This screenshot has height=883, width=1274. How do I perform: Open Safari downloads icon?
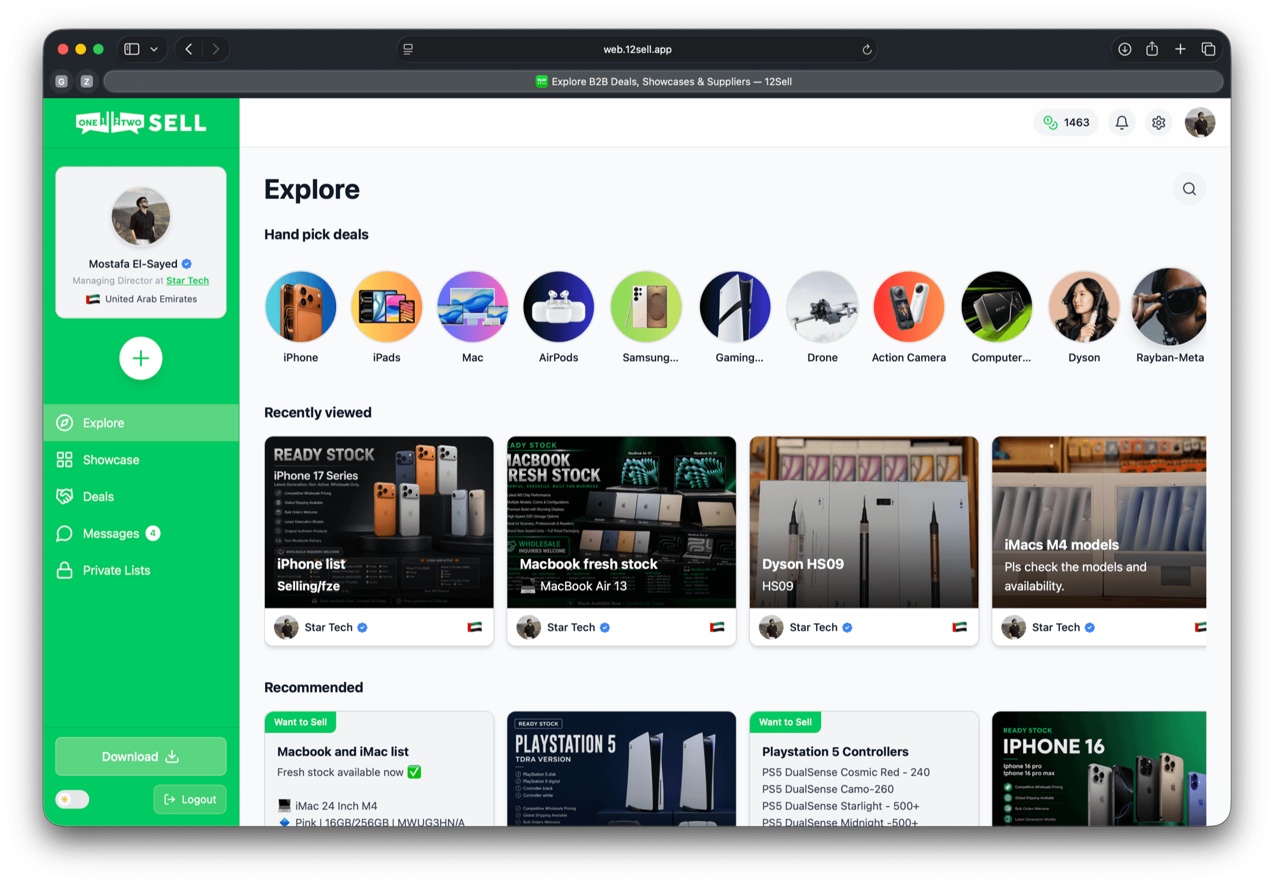click(x=1125, y=49)
